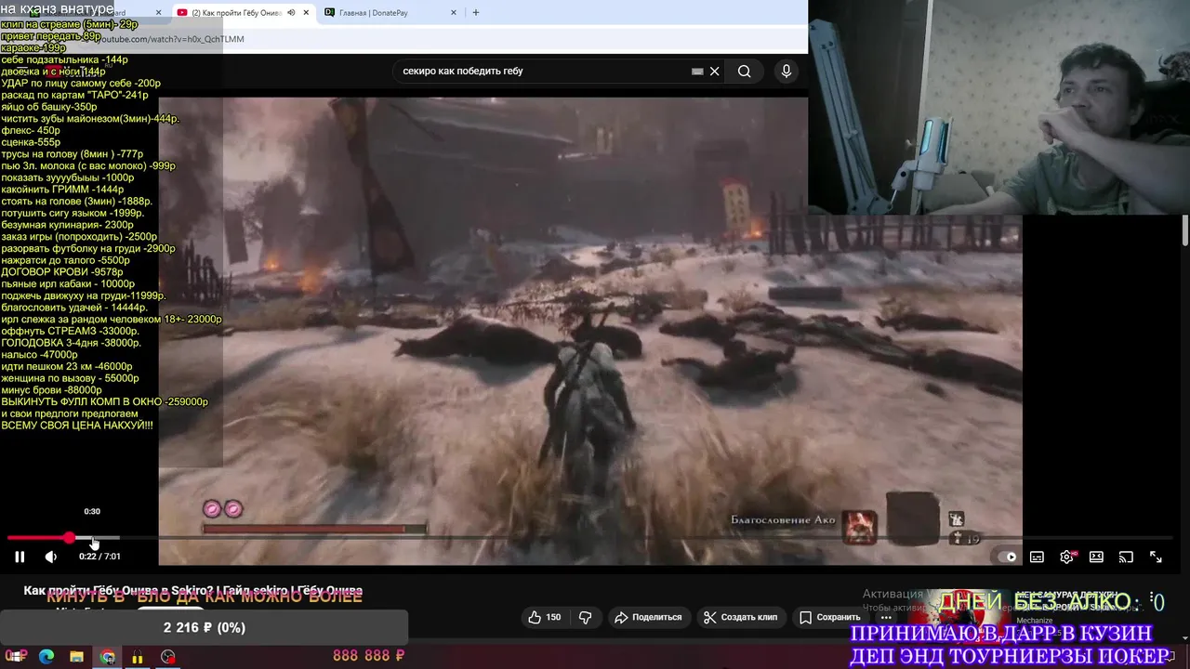Open a new browser tab
This screenshot has height=669, width=1190.
(x=476, y=13)
